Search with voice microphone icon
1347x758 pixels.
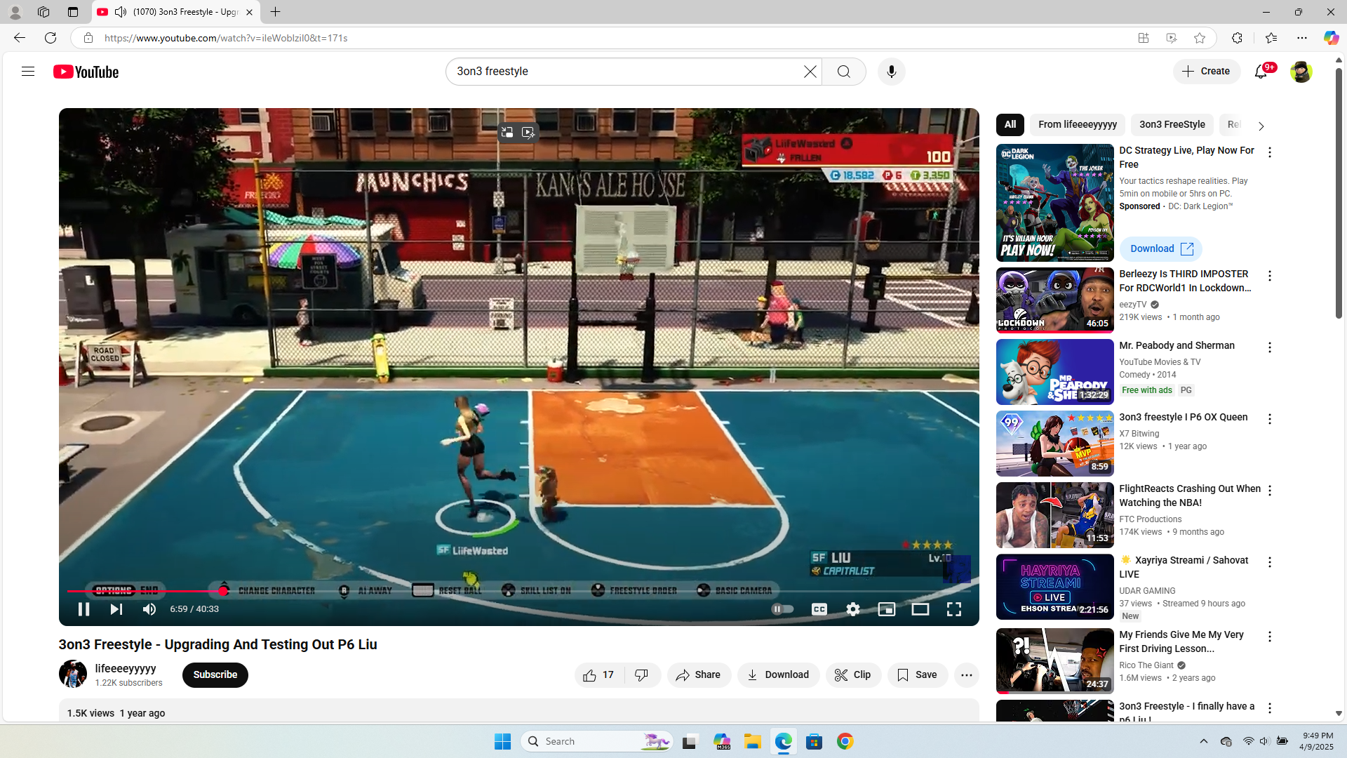pyautogui.click(x=891, y=72)
